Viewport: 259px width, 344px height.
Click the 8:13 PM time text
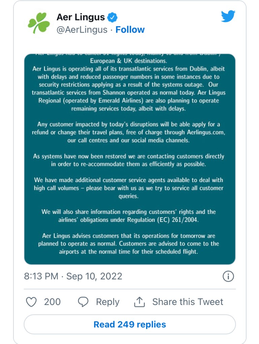pyautogui.click(x=41, y=276)
